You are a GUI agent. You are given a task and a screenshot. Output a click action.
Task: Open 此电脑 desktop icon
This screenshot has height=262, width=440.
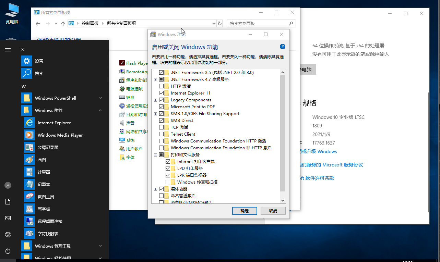[x=12, y=14]
